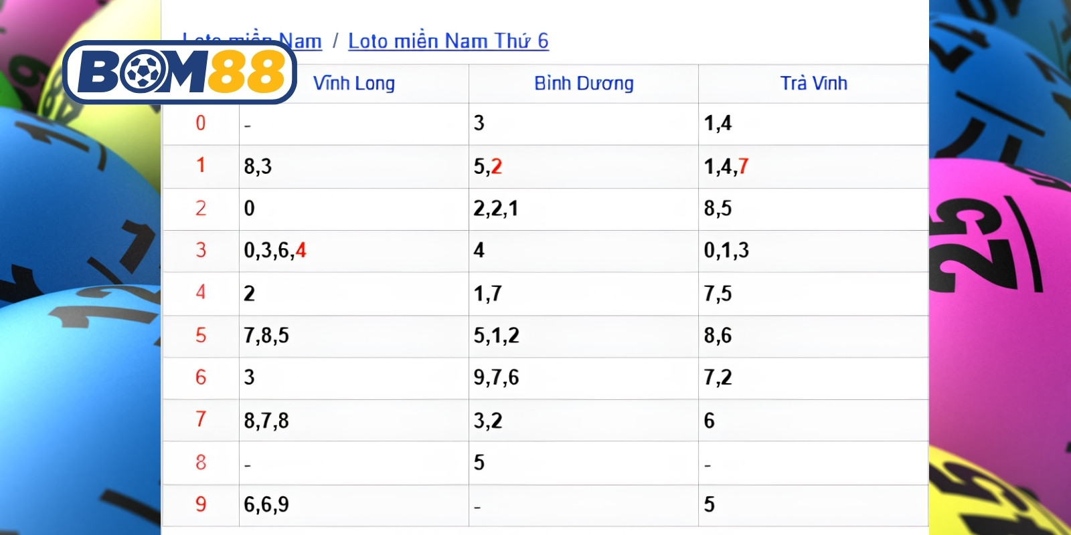This screenshot has height=535, width=1071.
Task: Click row head number 0
Action: [x=201, y=123]
